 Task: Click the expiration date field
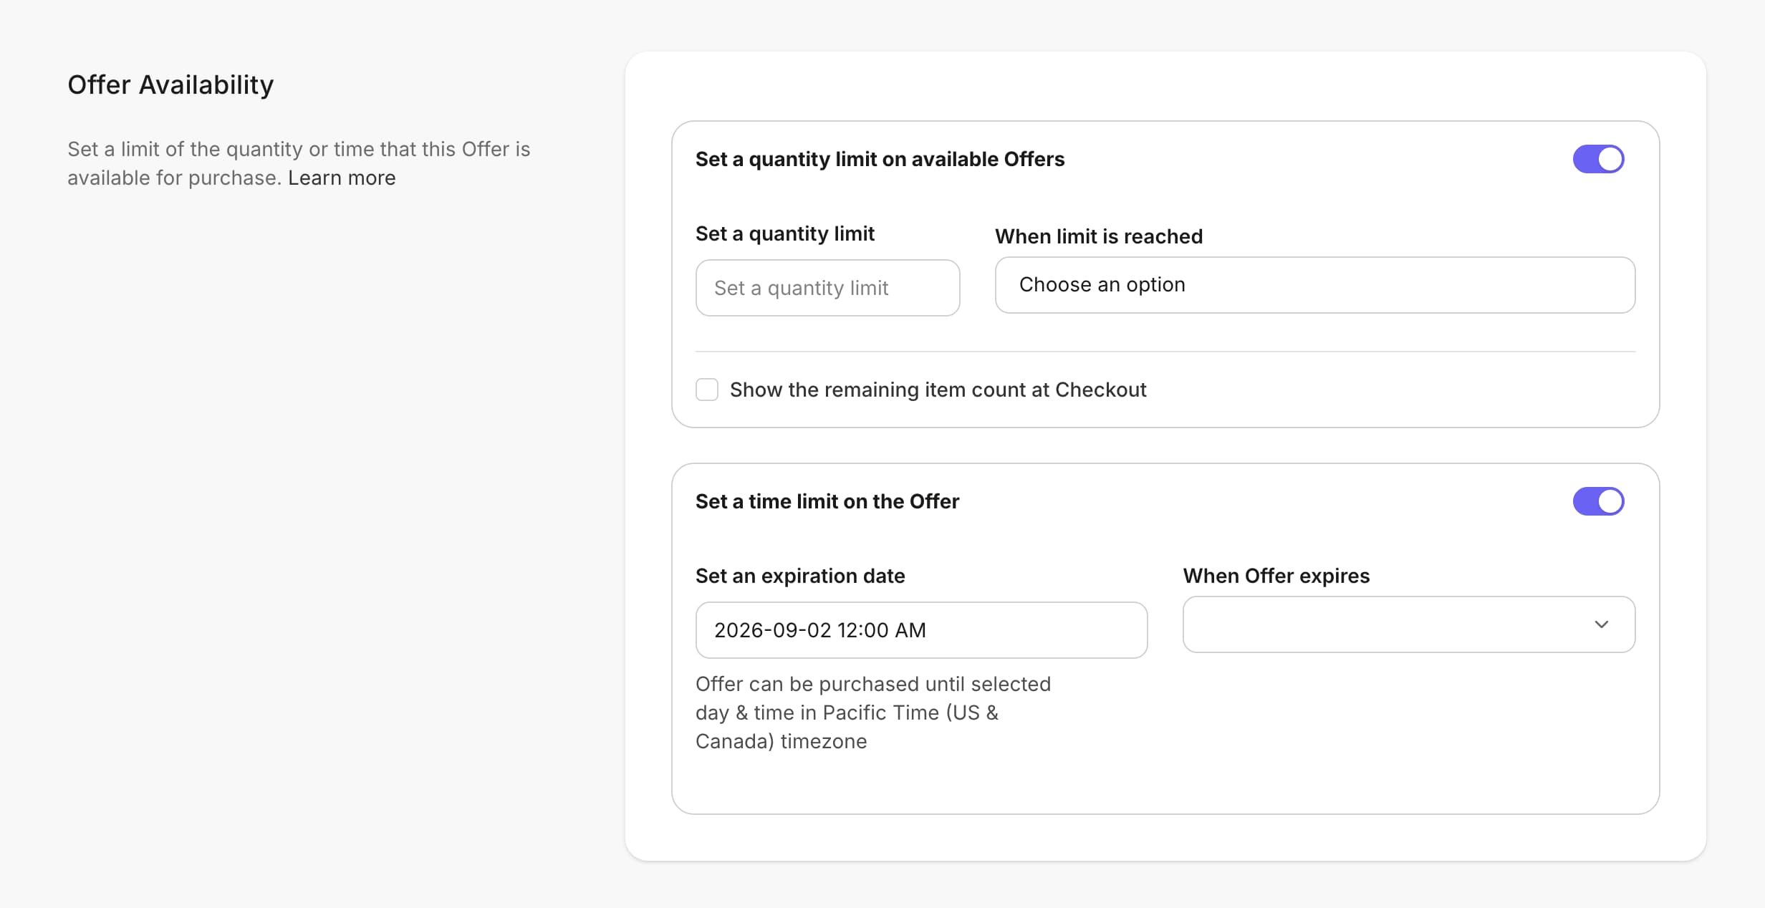point(921,630)
